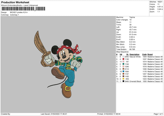164x116 pixels.
Task: Click the Colors value '11' at top right
Action: [x=158, y=4]
